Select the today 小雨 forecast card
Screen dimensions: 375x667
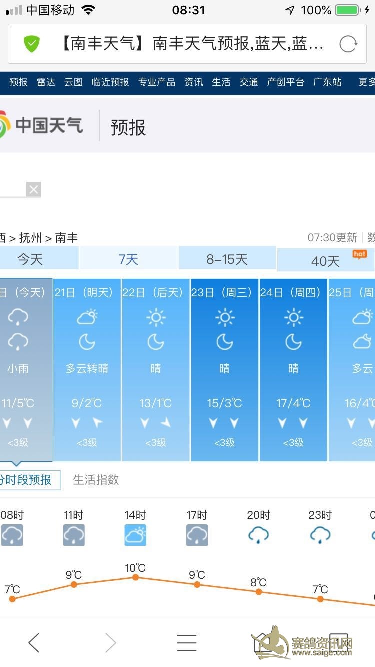tap(26, 370)
